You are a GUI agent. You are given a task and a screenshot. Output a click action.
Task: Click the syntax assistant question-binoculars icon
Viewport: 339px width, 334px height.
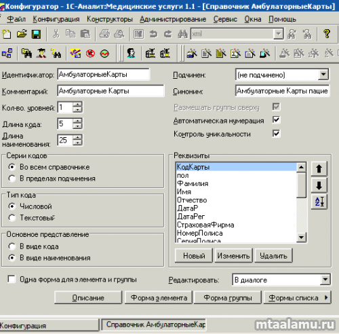pos(56,54)
